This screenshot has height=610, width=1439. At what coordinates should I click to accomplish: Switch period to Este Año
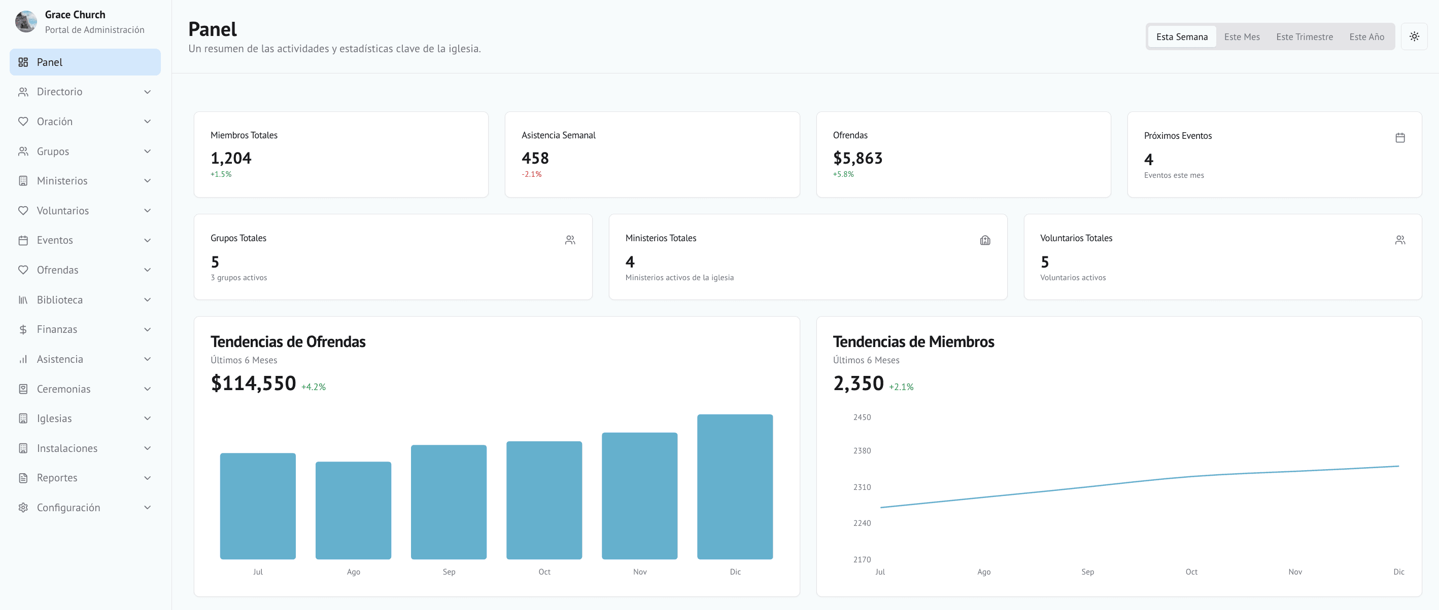(1366, 37)
